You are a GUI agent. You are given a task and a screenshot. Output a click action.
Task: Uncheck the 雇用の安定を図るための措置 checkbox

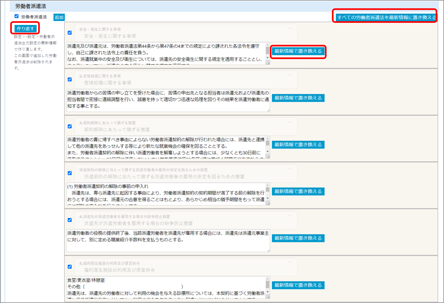click(70, 173)
